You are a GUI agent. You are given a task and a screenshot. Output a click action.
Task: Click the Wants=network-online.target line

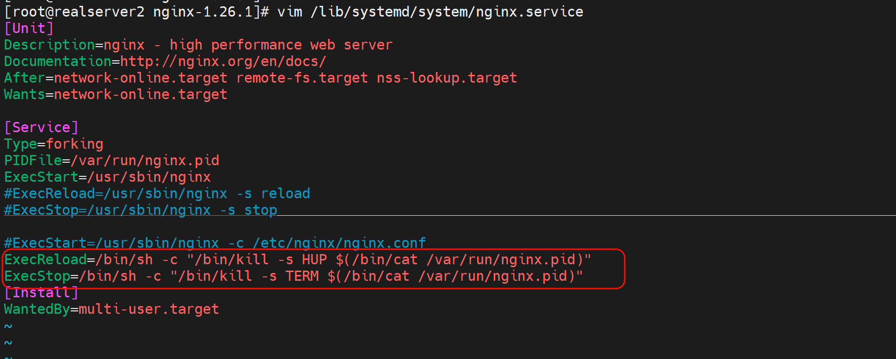tap(115, 94)
